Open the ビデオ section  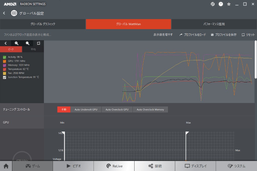74,166
